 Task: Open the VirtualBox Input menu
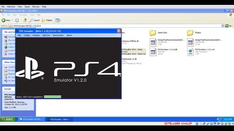[x=27, y=7]
